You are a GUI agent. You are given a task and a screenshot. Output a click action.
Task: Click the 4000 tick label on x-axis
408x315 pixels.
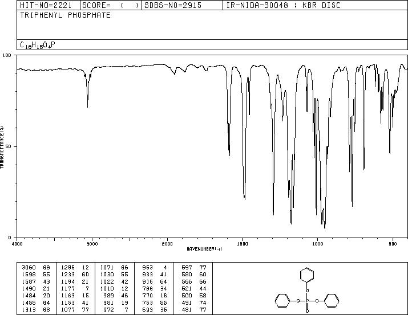click(x=17, y=244)
